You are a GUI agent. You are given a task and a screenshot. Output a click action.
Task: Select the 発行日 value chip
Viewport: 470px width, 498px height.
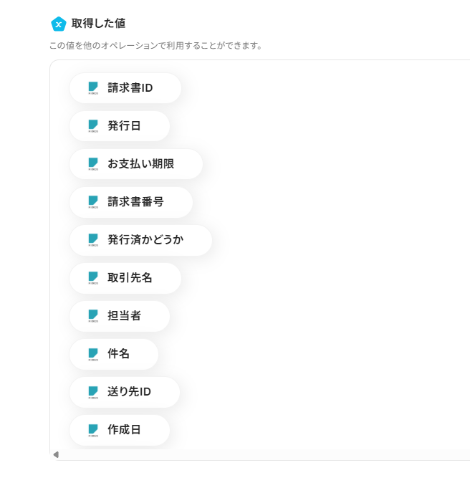(x=124, y=126)
